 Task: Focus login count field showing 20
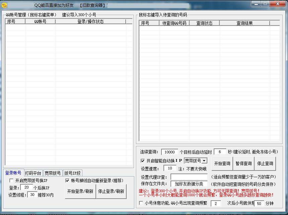click(27, 188)
